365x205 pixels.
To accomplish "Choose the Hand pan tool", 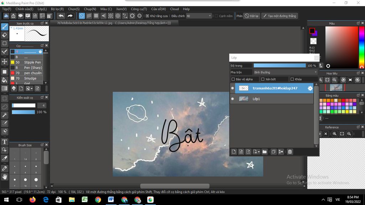I will (5, 177).
